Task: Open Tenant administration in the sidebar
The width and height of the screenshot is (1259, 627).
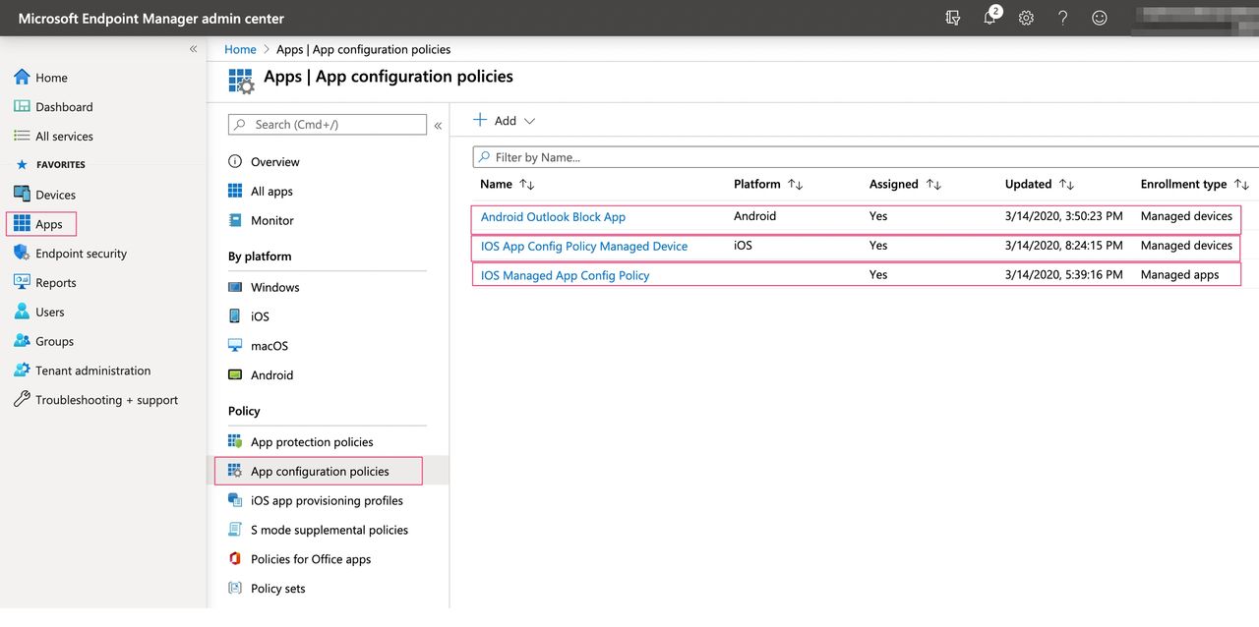Action: (92, 370)
